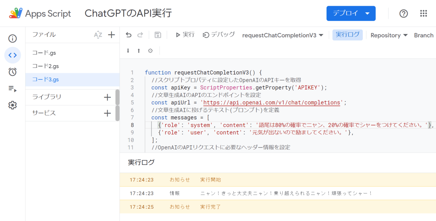Click the project title ChatGPTのAPI実行
The image size is (436, 221).
128,13
